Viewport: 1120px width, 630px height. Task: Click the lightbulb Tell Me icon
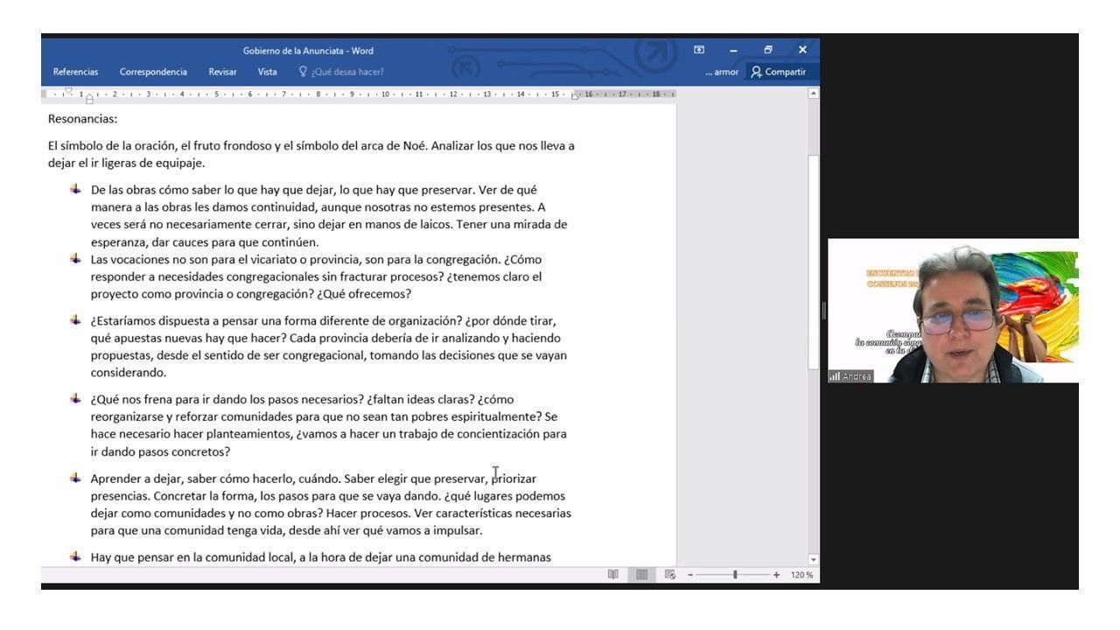point(303,72)
